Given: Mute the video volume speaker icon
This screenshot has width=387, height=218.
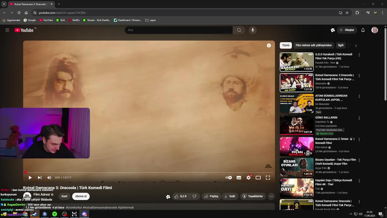Looking at the screenshot, I should click(x=49, y=178).
